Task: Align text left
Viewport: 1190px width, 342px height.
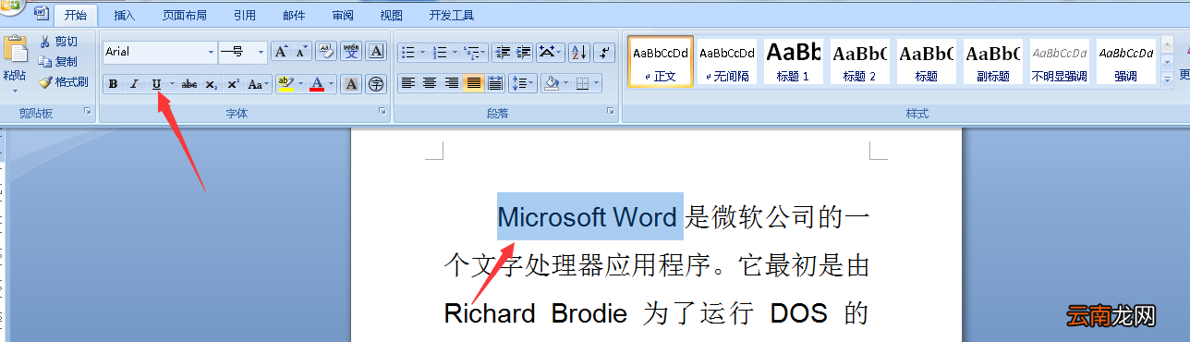Action: click(x=407, y=84)
